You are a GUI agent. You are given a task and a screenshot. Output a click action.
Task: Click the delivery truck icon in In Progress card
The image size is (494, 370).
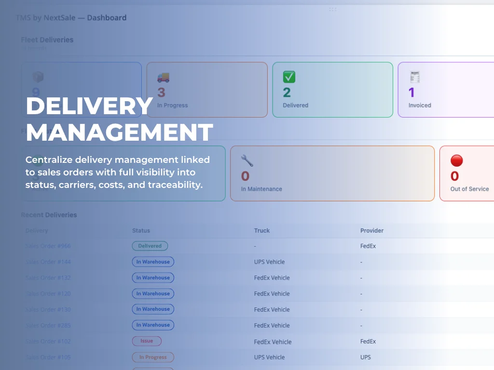click(x=163, y=78)
